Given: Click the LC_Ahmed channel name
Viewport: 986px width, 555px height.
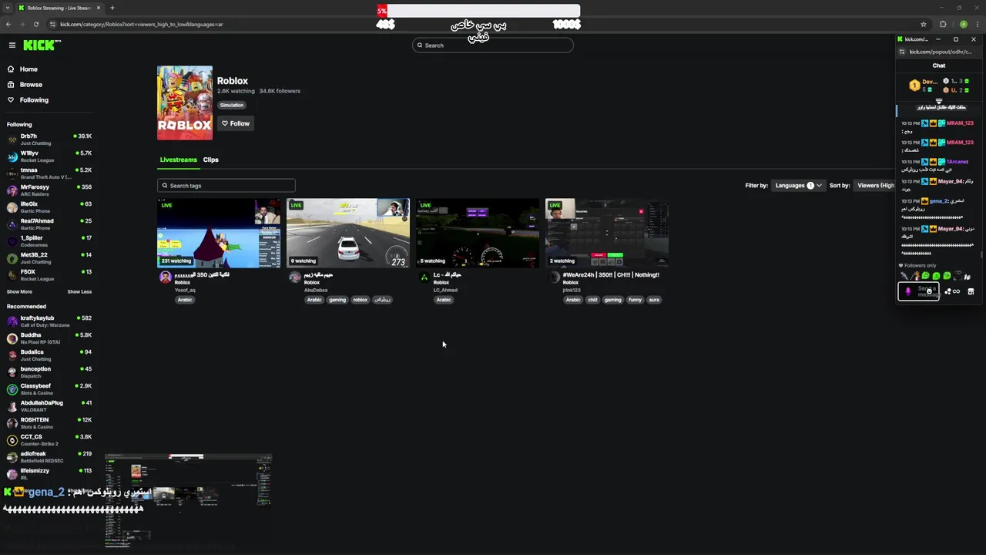Looking at the screenshot, I should pos(445,291).
